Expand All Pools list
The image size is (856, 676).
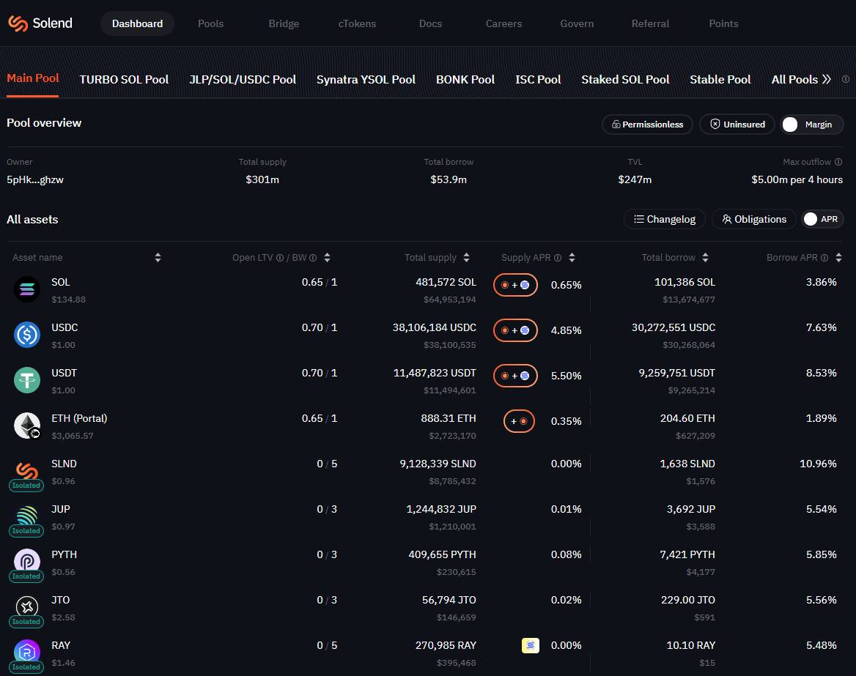point(801,79)
